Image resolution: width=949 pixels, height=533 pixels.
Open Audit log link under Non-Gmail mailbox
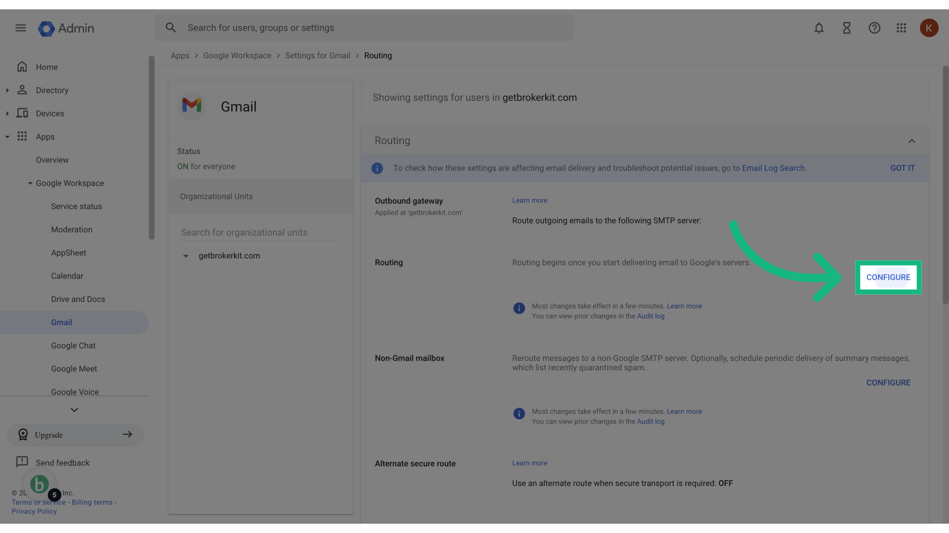click(x=650, y=421)
